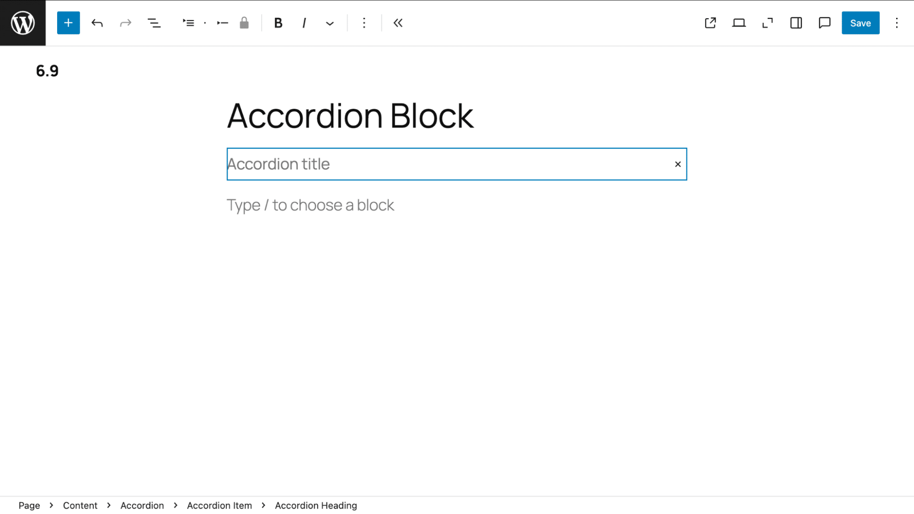Lock the selected block
The image size is (914, 514).
point(244,23)
